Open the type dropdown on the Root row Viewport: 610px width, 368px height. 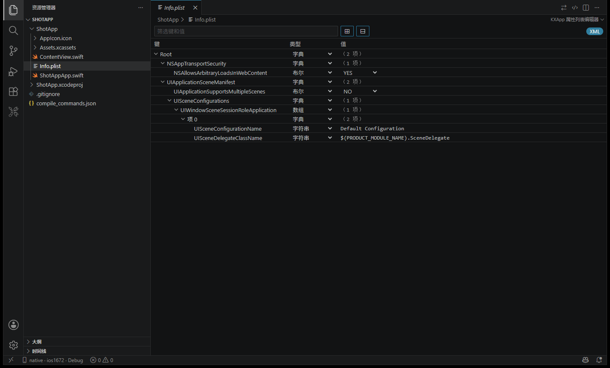pos(312,54)
